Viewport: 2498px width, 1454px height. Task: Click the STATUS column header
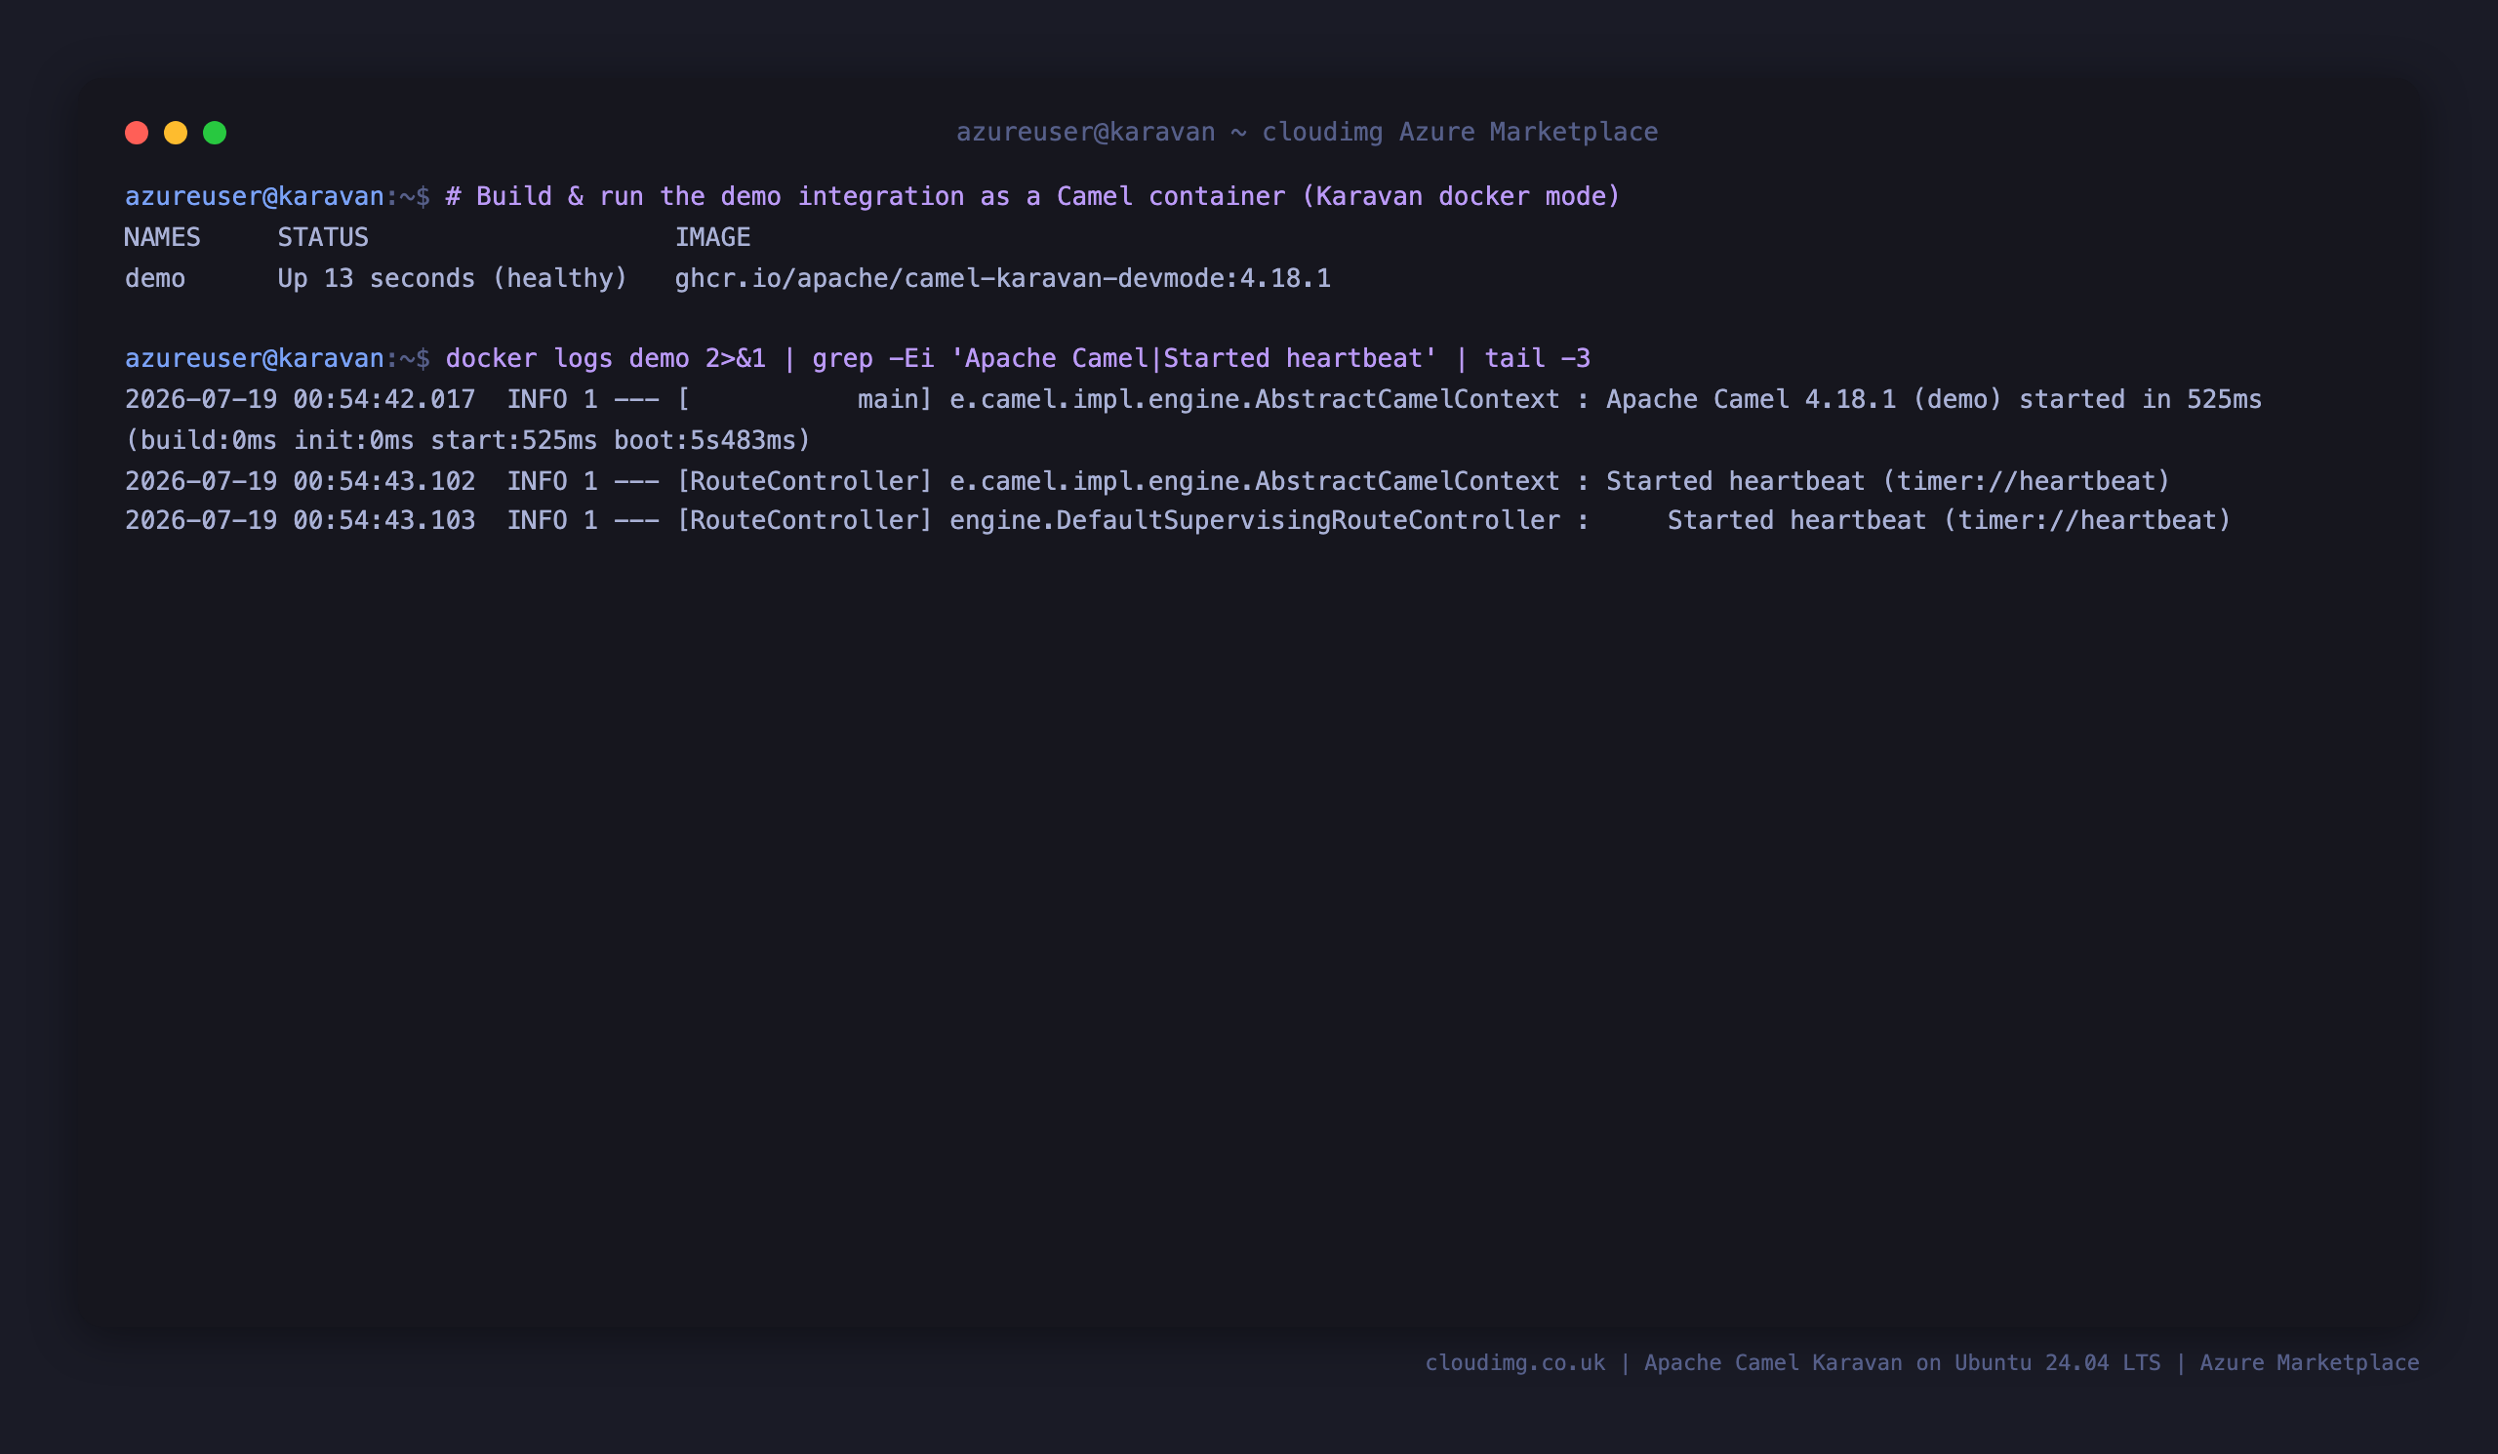[x=323, y=237]
